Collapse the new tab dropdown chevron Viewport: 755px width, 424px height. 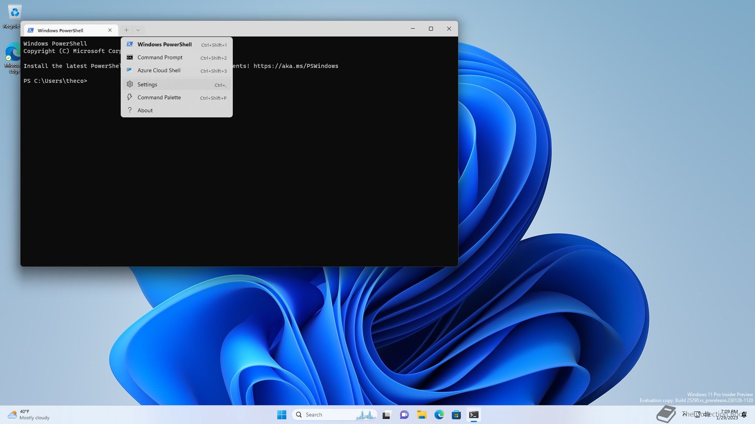coord(138,30)
